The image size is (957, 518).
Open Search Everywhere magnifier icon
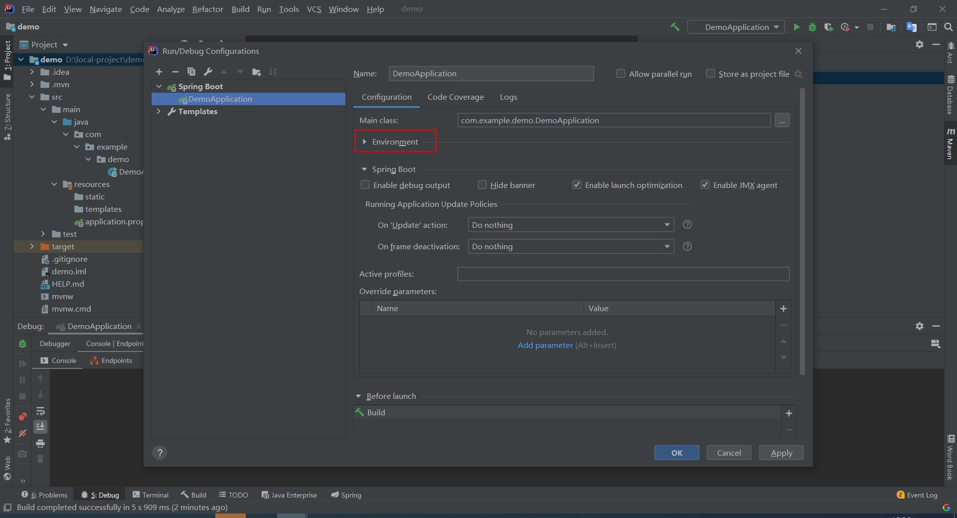949,27
